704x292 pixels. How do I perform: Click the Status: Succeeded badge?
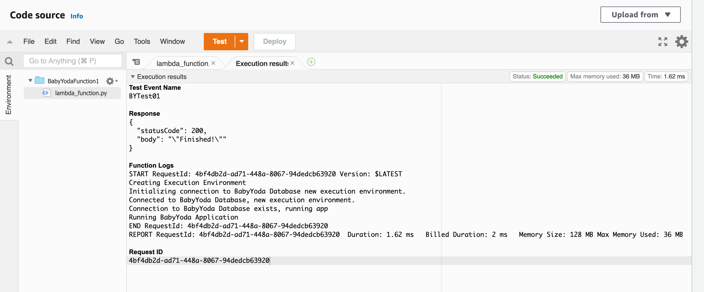click(537, 77)
